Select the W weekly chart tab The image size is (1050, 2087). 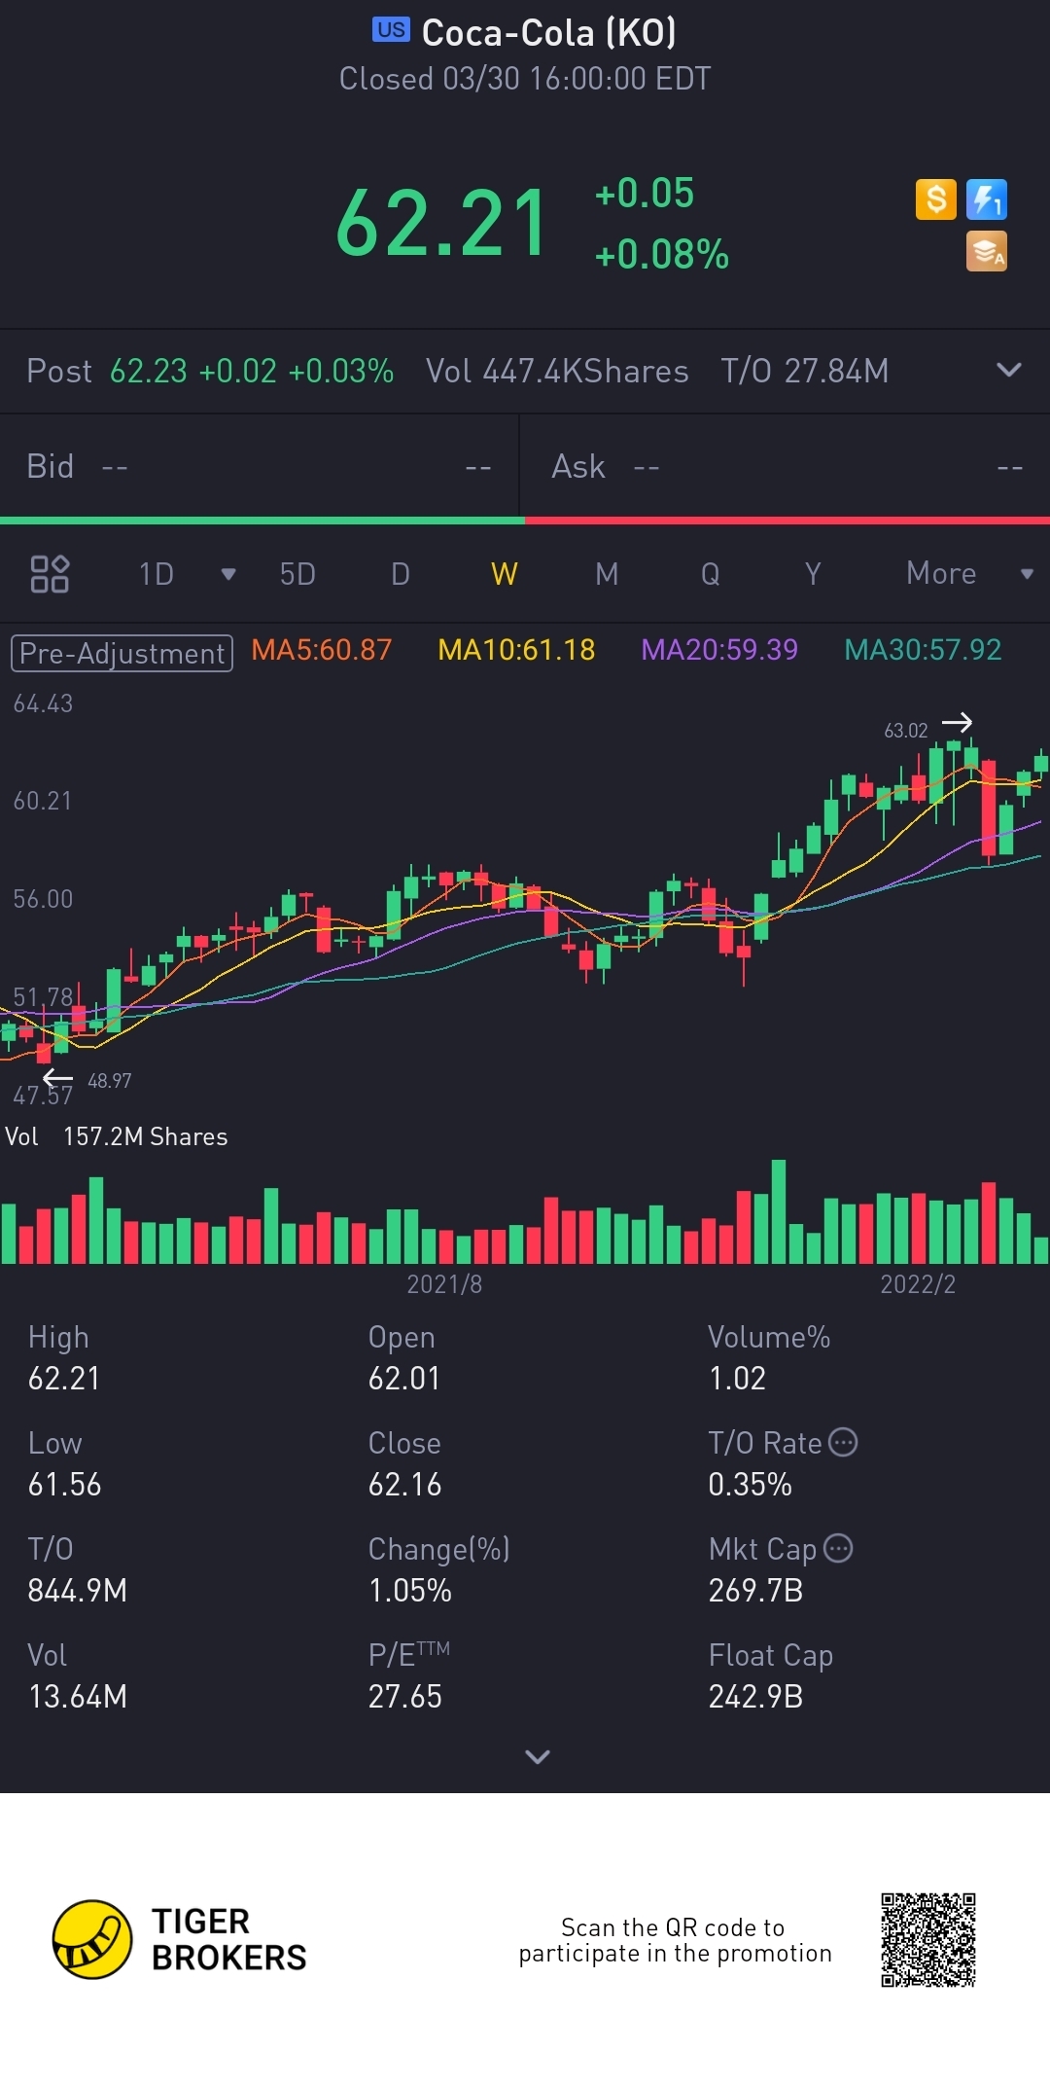[x=504, y=574]
